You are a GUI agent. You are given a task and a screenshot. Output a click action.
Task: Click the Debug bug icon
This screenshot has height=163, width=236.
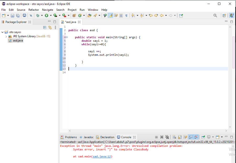click(38, 16)
